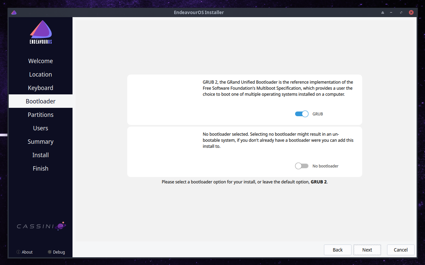This screenshot has height=265, width=425.
Task: Turn off the GRUB toggle switch
Action: (x=302, y=114)
